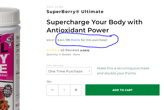Click the SKU: LFBU text
This screenshot has height=110, width=164.
pyautogui.click(x=55, y=7)
